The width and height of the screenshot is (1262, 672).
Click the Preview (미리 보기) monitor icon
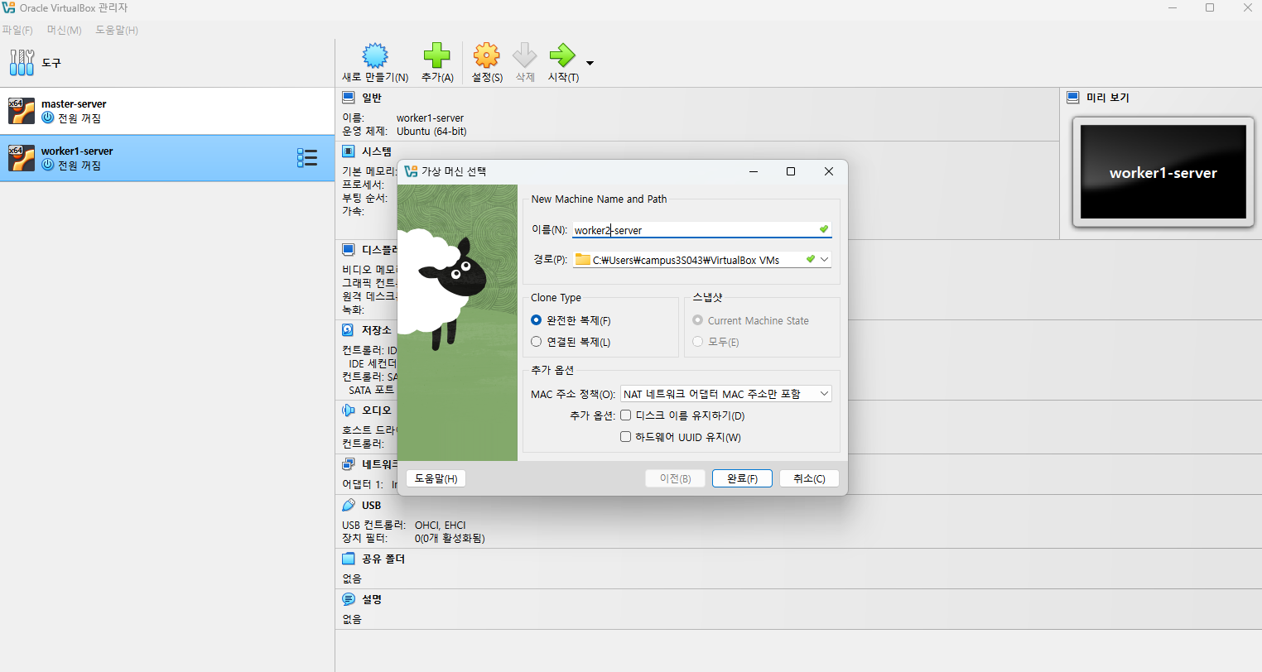tap(1073, 98)
